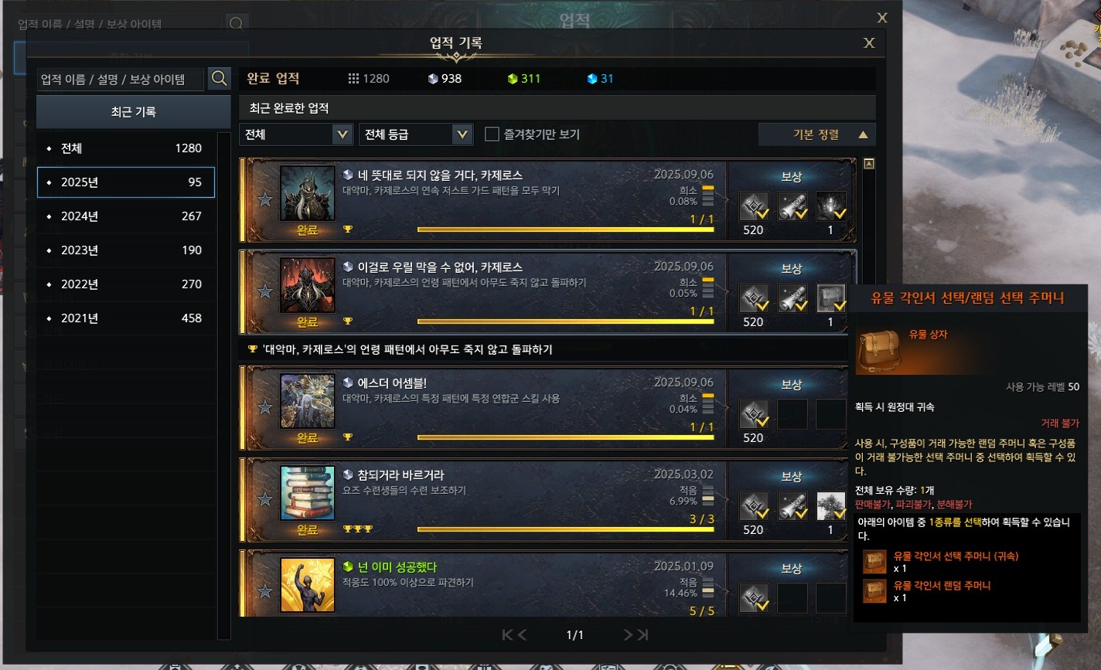The width and height of the screenshot is (1101, 670).
Task: Open the '기본 정렬' sort order selector
Action: point(817,134)
